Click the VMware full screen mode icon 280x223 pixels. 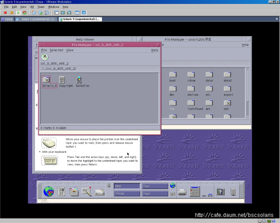[x=63, y=13]
